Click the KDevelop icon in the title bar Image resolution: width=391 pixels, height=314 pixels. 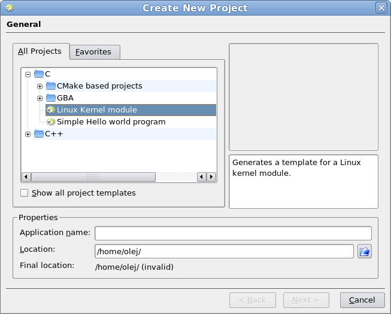click(x=10, y=8)
